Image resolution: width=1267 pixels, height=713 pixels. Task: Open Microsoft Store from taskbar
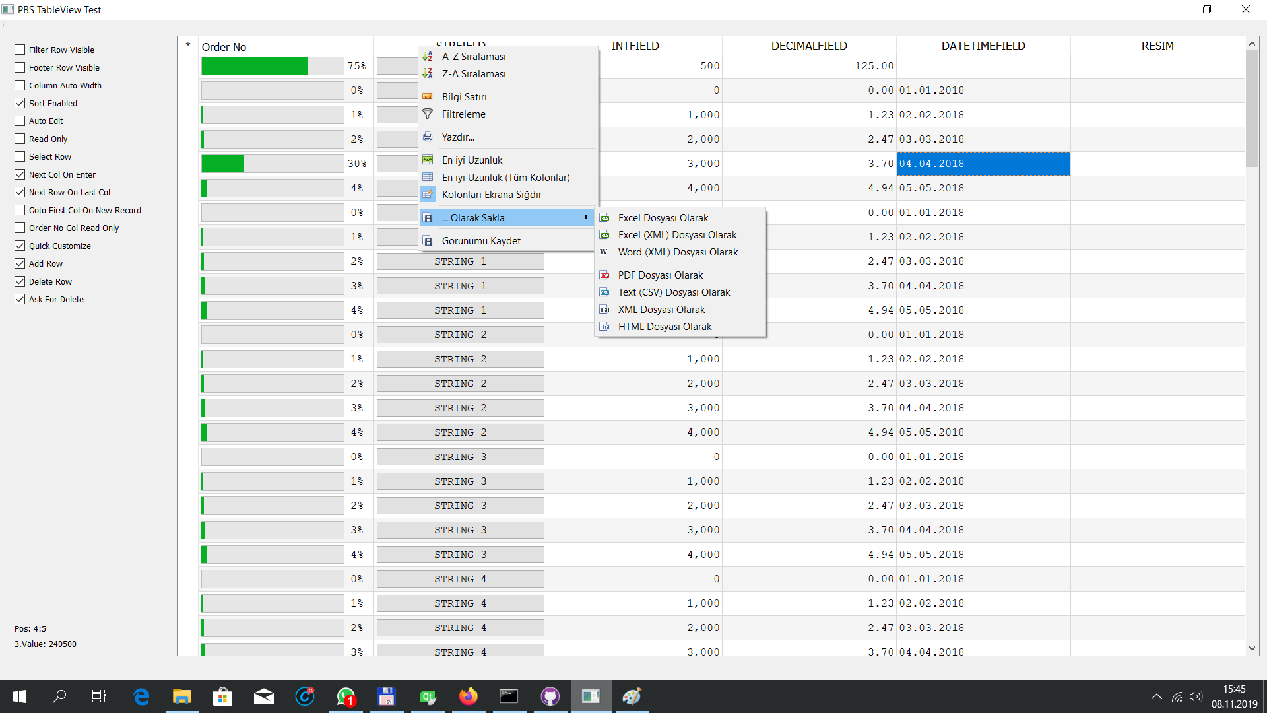[222, 696]
